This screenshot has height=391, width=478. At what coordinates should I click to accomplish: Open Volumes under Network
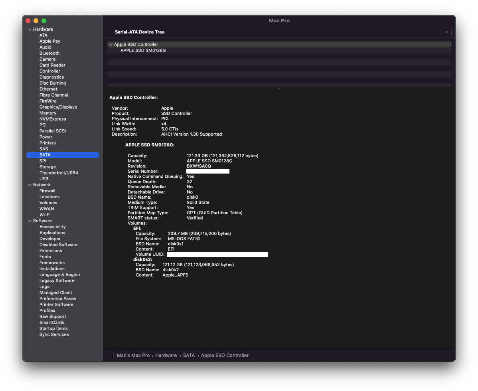pos(48,203)
